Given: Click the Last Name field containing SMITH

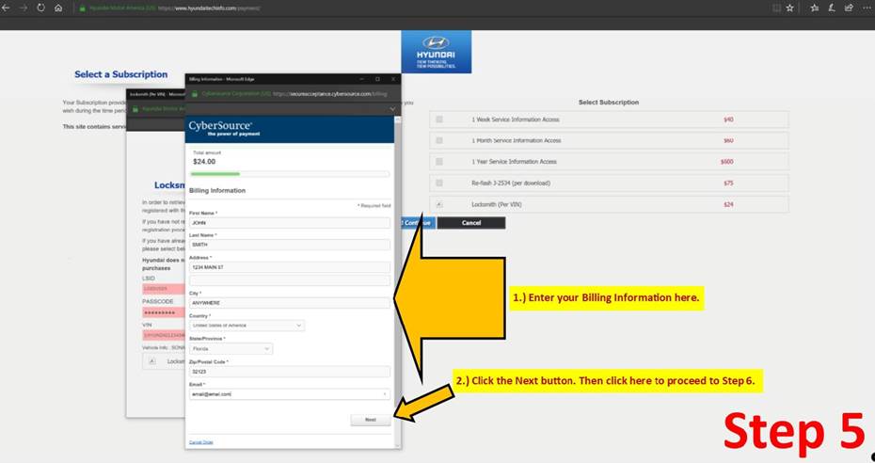Looking at the screenshot, I should pos(290,245).
